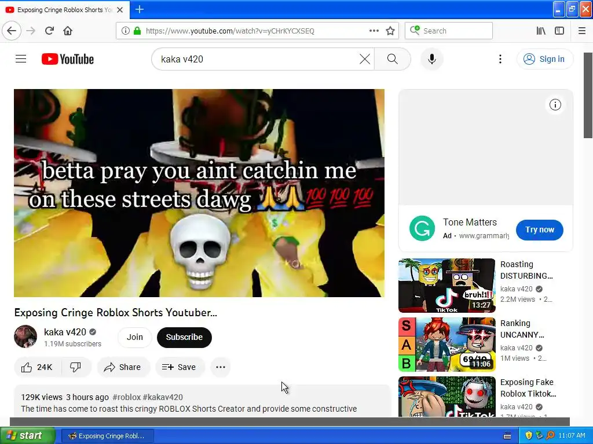Open the Share dialog
This screenshot has width=593, height=444.
tap(123, 367)
